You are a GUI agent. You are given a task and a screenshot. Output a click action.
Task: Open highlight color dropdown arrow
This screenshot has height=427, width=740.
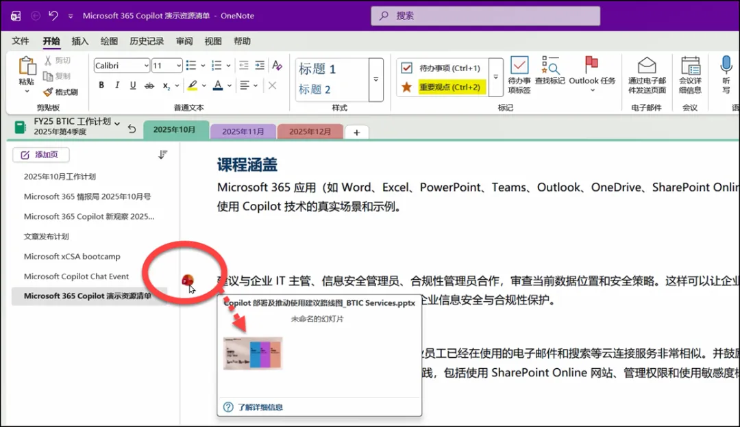click(x=204, y=86)
